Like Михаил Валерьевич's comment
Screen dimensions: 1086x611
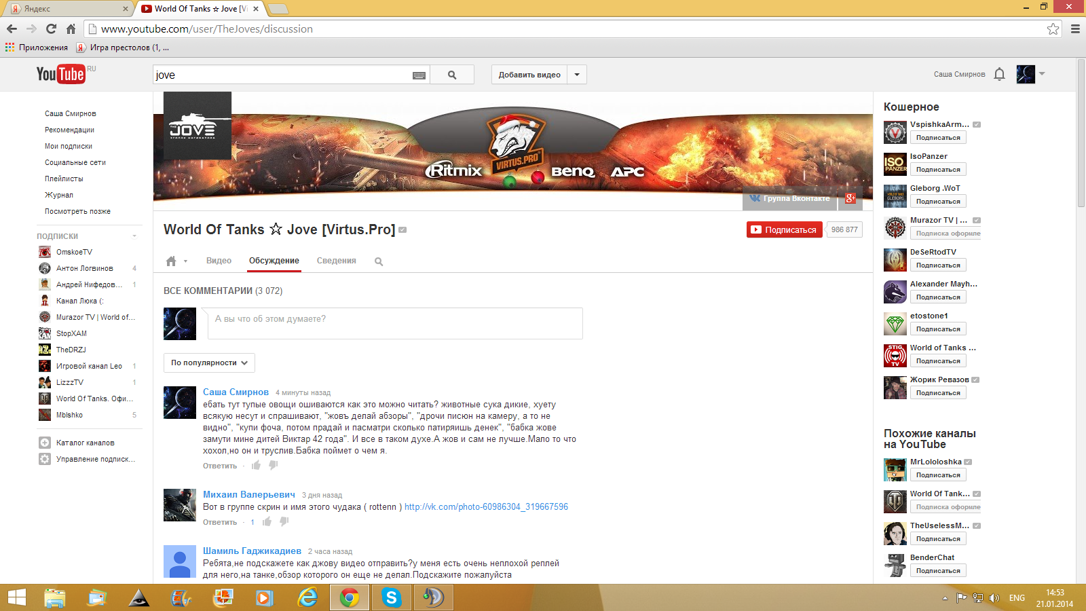[x=267, y=521]
